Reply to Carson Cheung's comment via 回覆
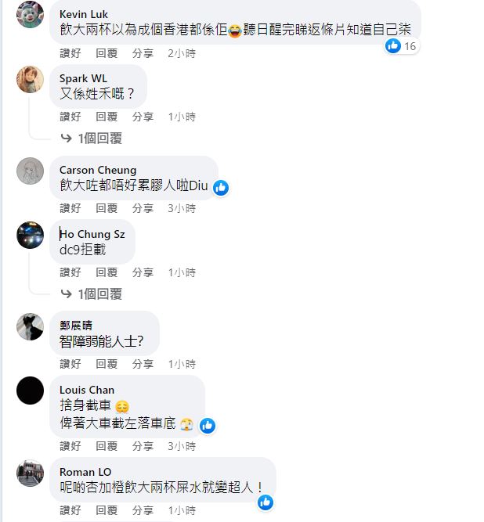The width and height of the screenshot is (484, 522). click(107, 208)
